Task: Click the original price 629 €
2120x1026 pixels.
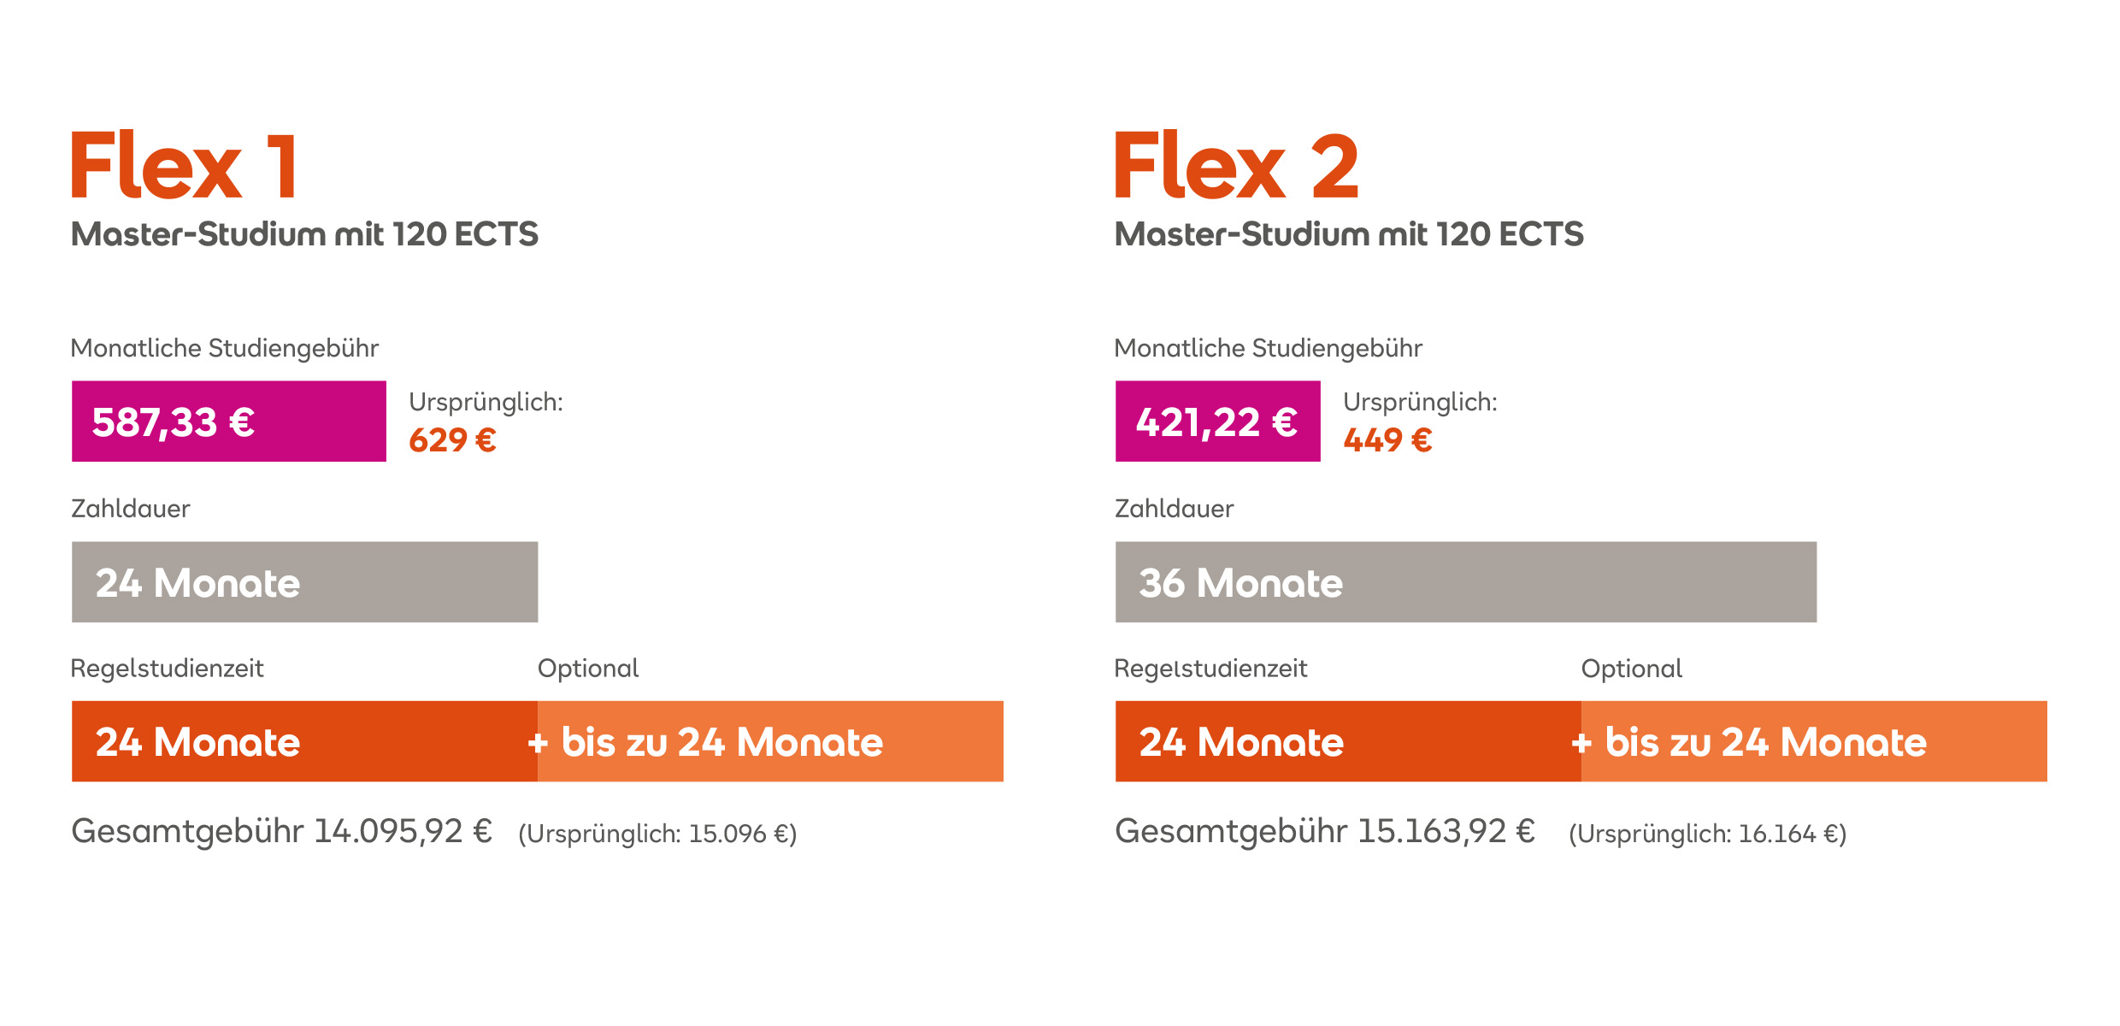Action: pyautogui.click(x=452, y=440)
